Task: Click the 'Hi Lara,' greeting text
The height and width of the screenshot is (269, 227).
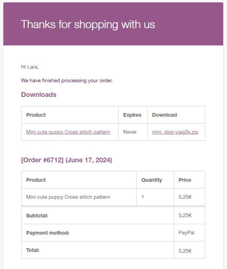Action: [30, 67]
